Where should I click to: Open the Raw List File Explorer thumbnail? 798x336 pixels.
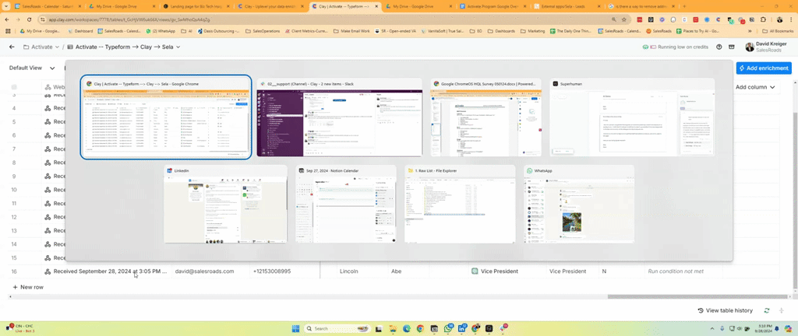point(460,204)
